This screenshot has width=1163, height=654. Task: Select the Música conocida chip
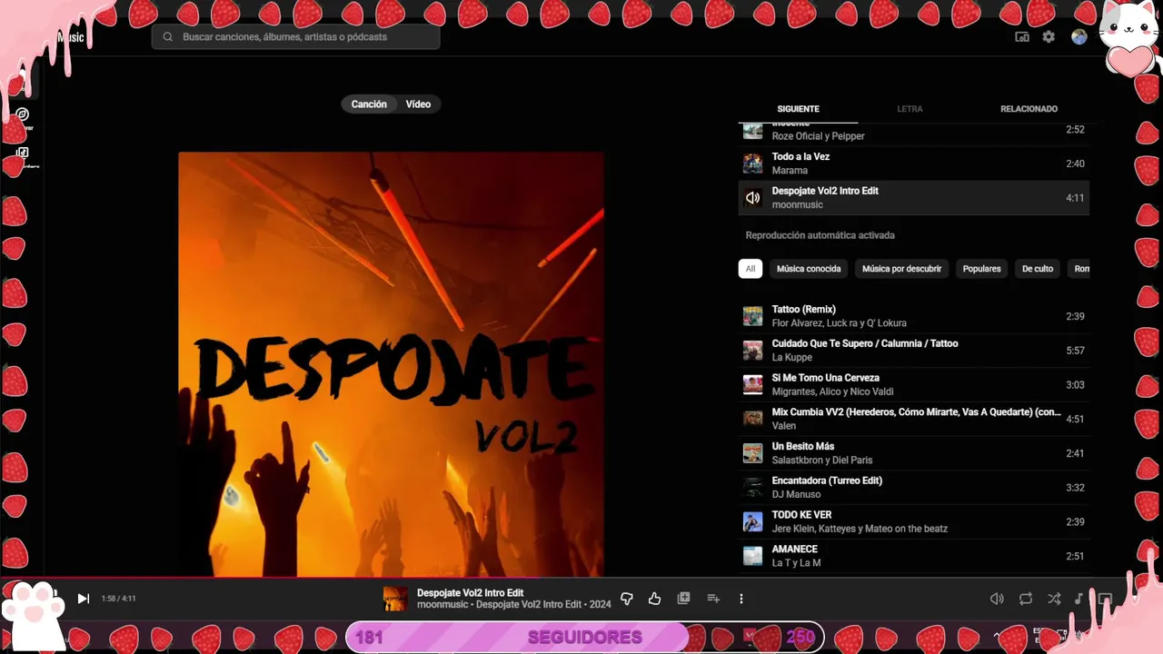(x=809, y=269)
